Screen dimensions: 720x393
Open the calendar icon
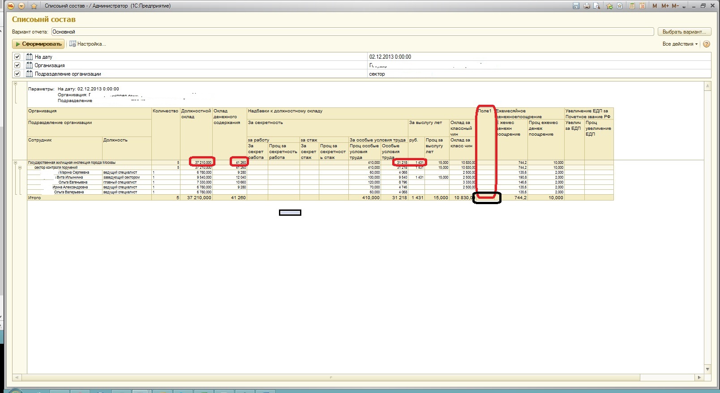coord(643,6)
